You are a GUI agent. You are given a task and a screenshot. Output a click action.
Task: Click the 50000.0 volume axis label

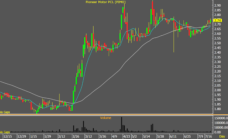[x=221, y=128]
